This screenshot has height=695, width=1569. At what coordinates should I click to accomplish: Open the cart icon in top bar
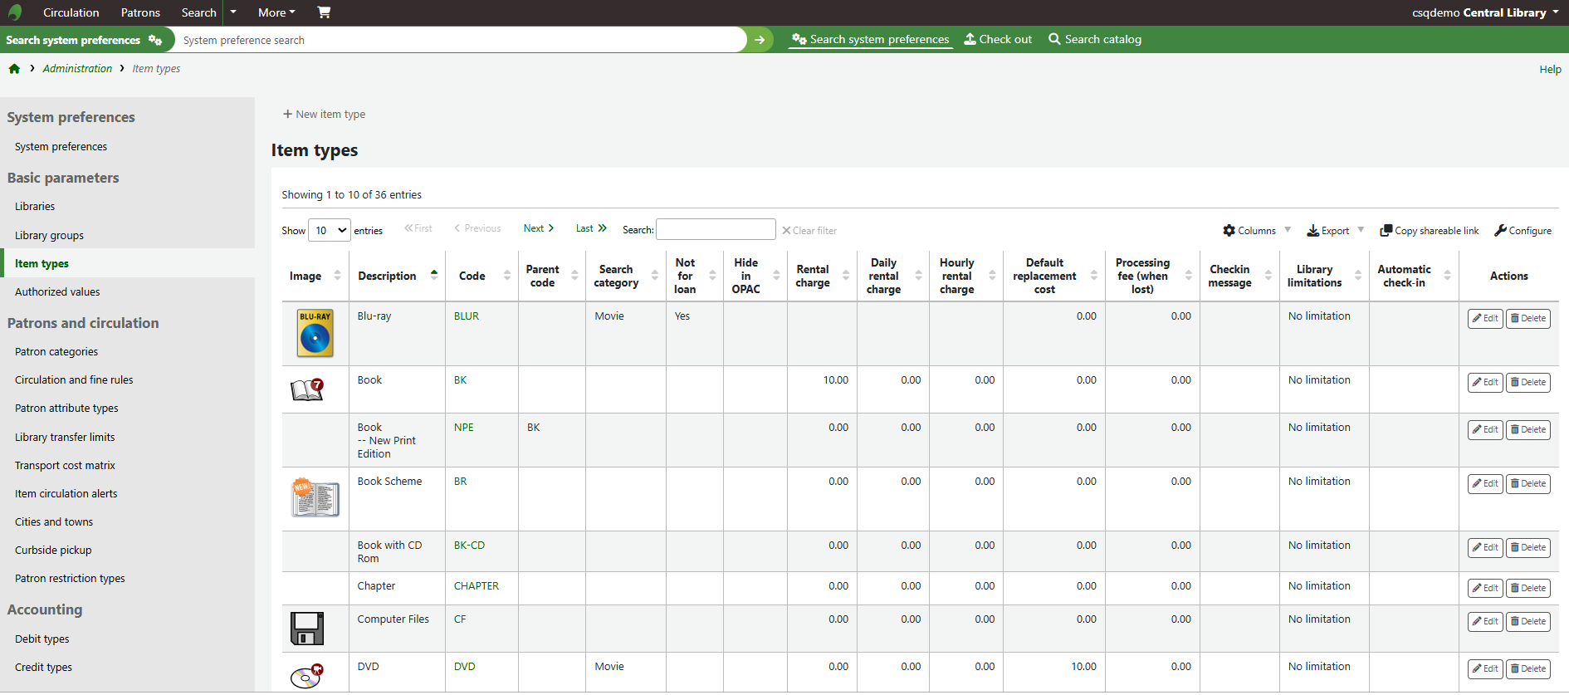[324, 12]
